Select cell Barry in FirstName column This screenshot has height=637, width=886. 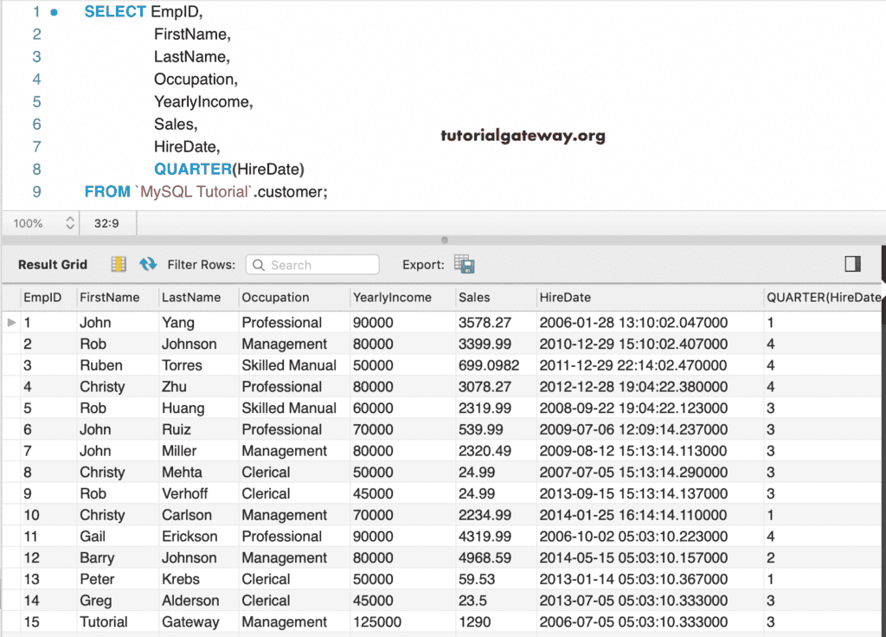[118, 558]
